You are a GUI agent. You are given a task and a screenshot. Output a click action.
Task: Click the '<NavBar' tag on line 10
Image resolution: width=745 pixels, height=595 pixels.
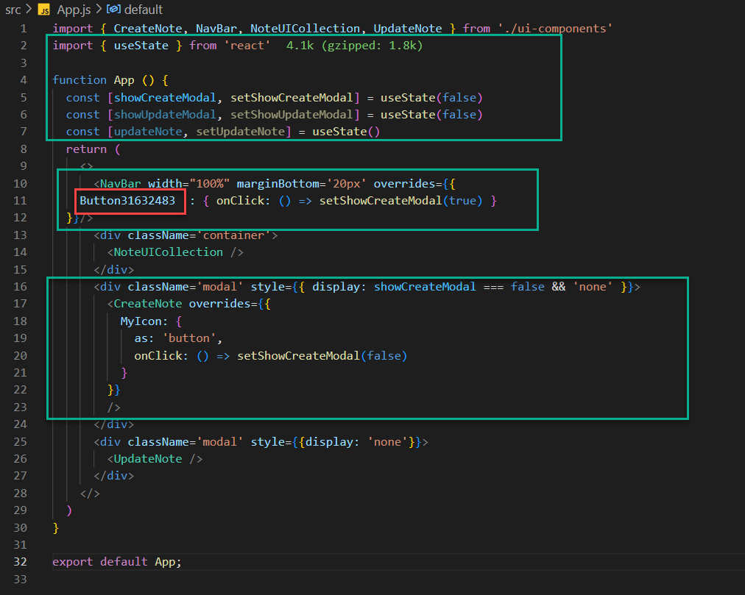(x=117, y=184)
